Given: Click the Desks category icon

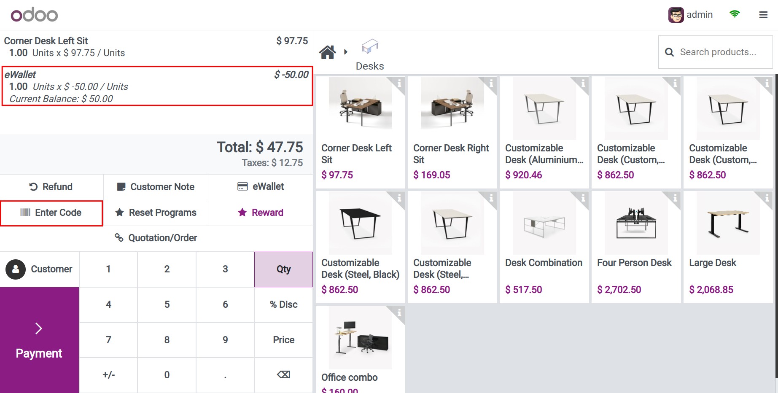Looking at the screenshot, I should [370, 46].
